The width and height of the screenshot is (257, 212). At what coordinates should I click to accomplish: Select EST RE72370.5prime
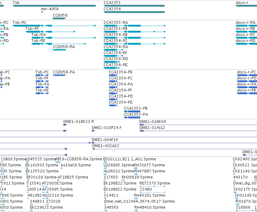tap(155, 183)
